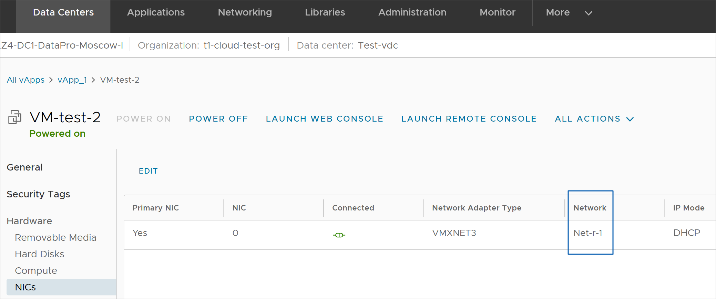Image resolution: width=716 pixels, height=299 pixels.
Task: Click the Network column header
Action: [590, 208]
